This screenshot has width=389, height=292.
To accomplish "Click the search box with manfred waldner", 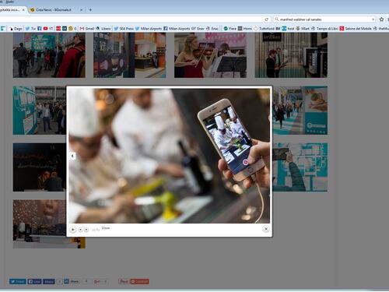I will (x=324, y=19).
